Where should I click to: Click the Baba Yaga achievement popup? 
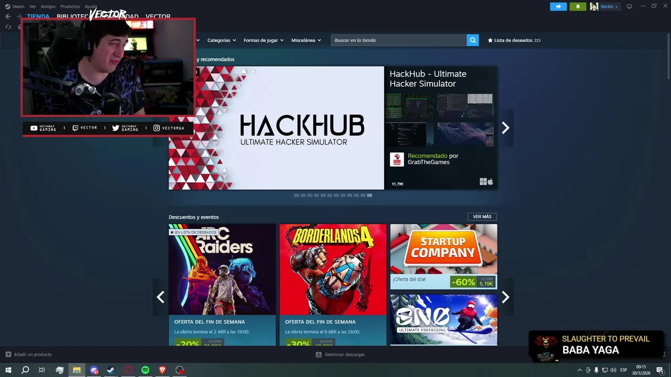pos(596,345)
